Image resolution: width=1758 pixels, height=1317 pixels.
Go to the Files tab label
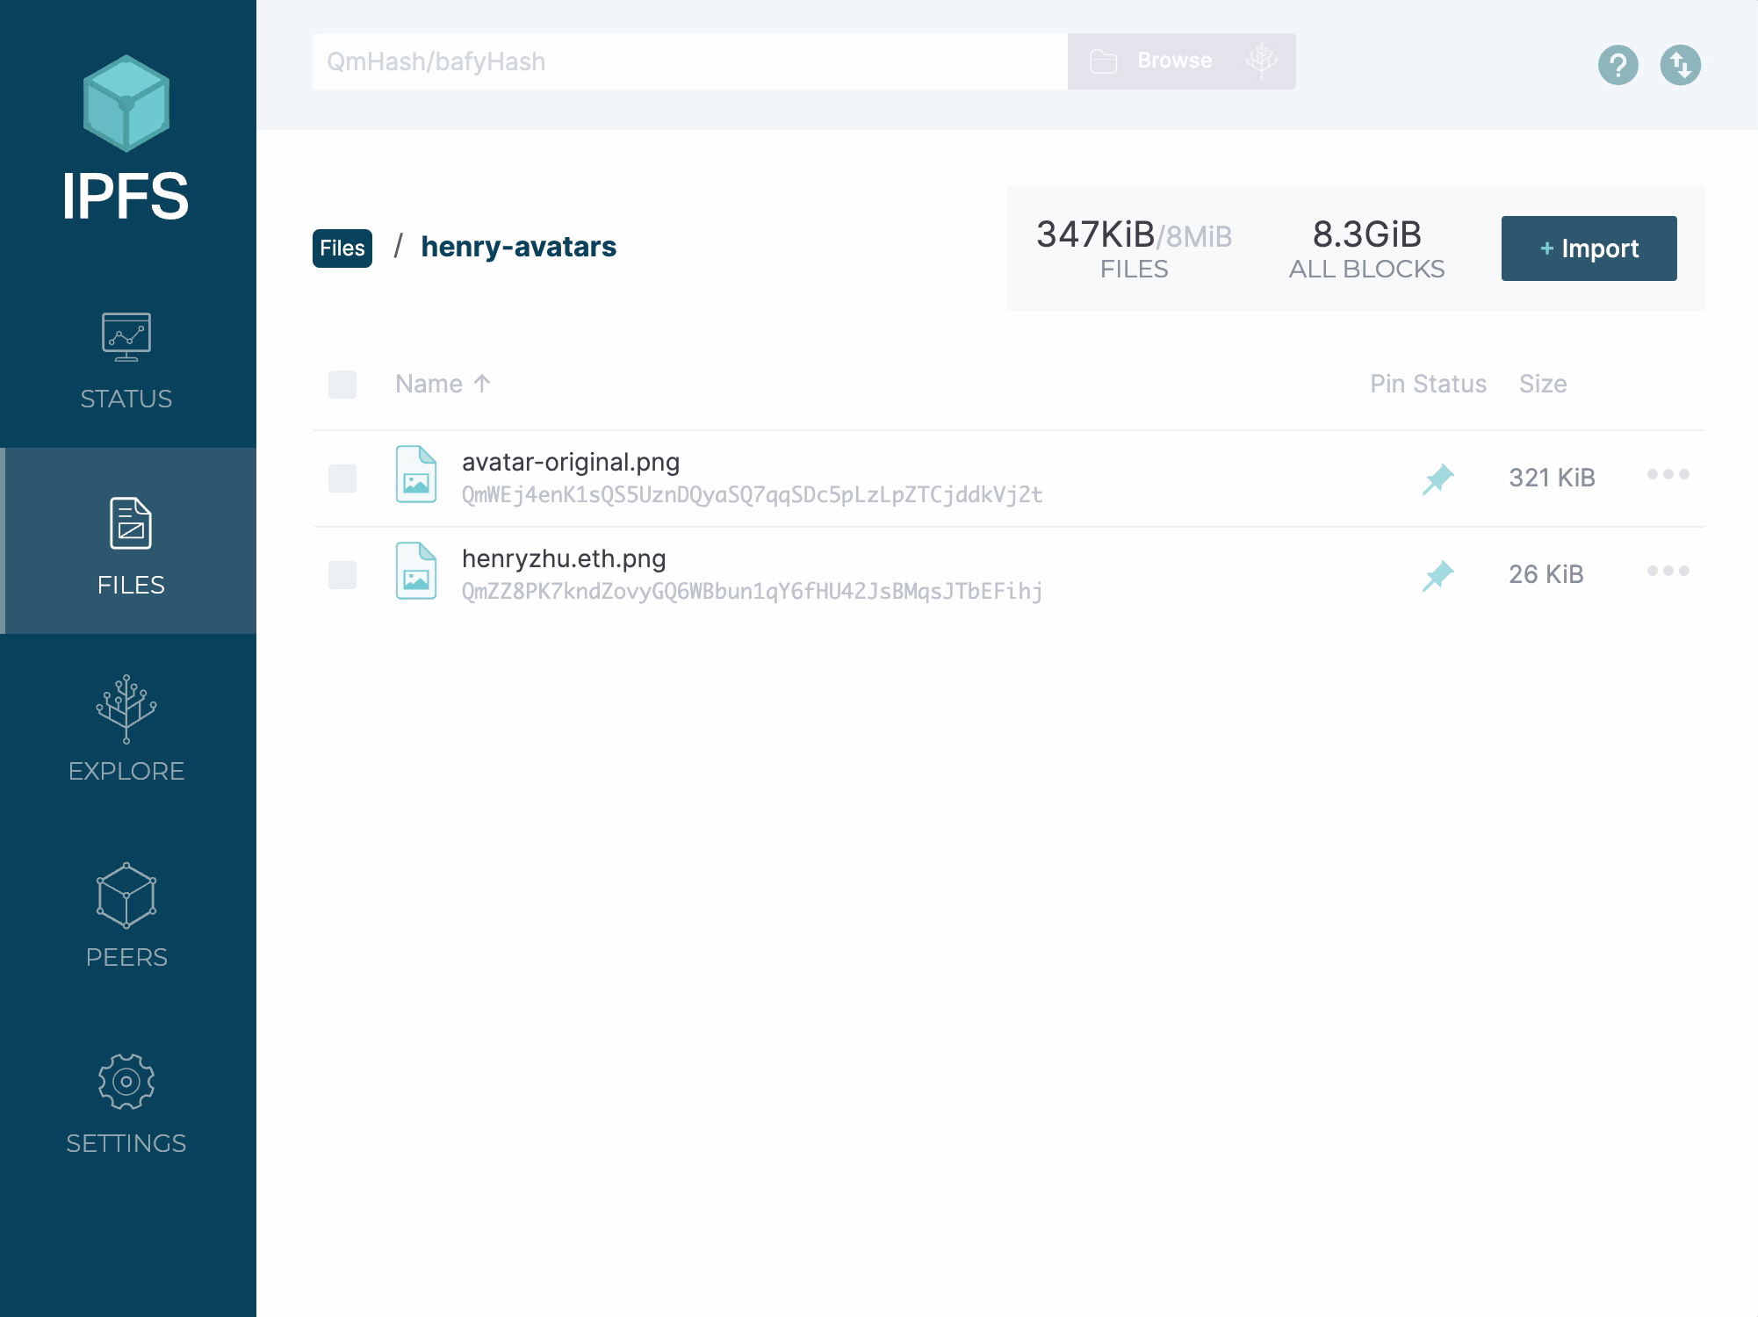tap(131, 585)
